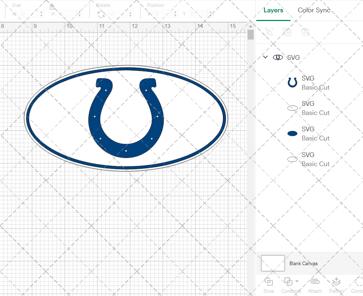Click the SVG group thumbnail icon
This screenshot has width=363, height=296.
pyautogui.click(x=278, y=57)
